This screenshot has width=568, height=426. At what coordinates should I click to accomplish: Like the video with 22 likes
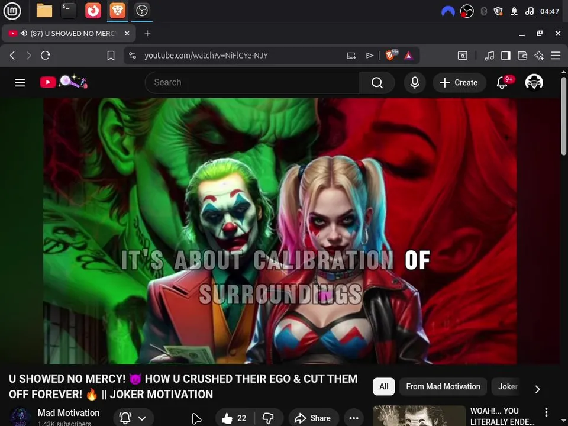pyautogui.click(x=234, y=418)
